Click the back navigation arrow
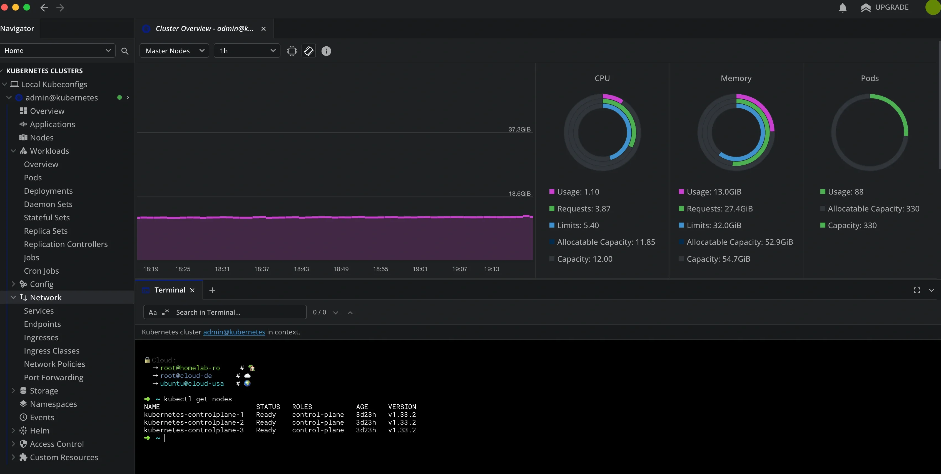Viewport: 941px width, 474px height. click(44, 8)
